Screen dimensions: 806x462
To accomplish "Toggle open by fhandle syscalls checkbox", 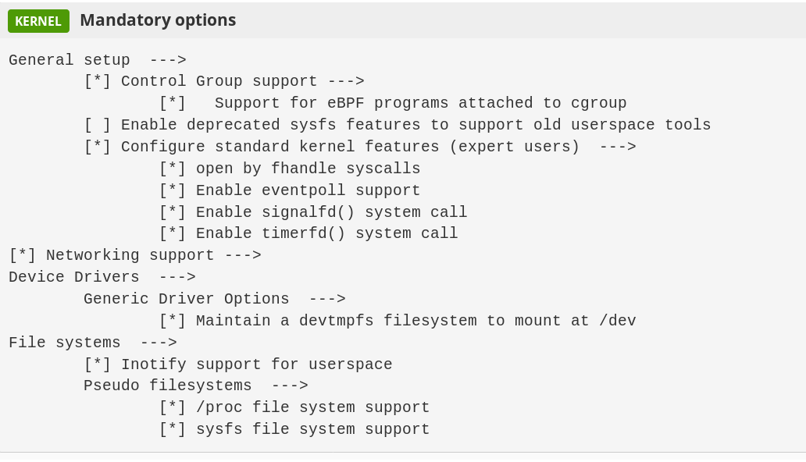I will [172, 169].
